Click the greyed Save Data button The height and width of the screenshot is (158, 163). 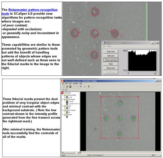pos(111,72)
